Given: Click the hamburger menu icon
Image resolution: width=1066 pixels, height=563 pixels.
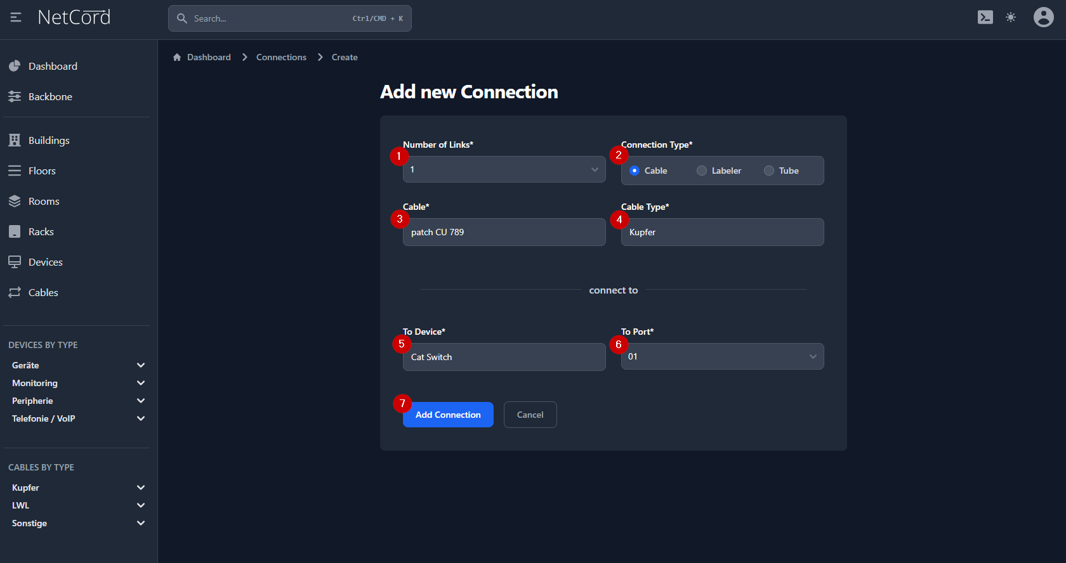Looking at the screenshot, I should coord(16,18).
